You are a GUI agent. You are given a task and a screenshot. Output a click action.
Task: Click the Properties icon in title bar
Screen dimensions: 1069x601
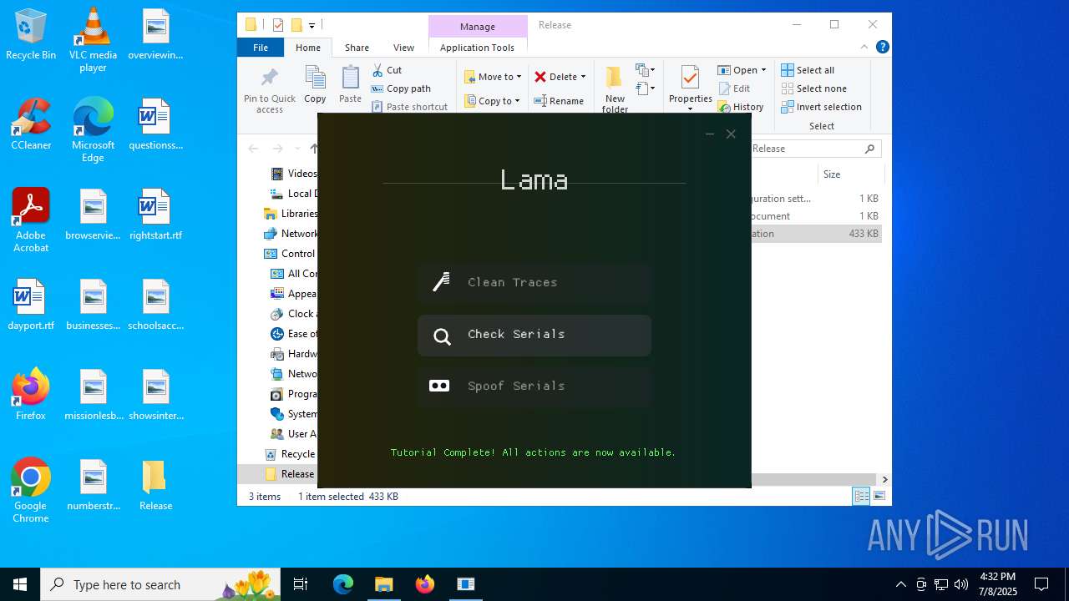pyautogui.click(x=278, y=25)
